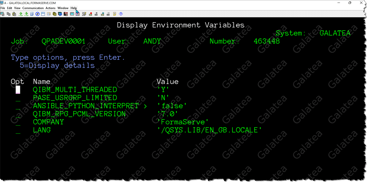Viewport: 369px width, 184px height.
Task: Click Opt field for QIBM_RPG_PCML_VERSION
Action: tap(18, 114)
